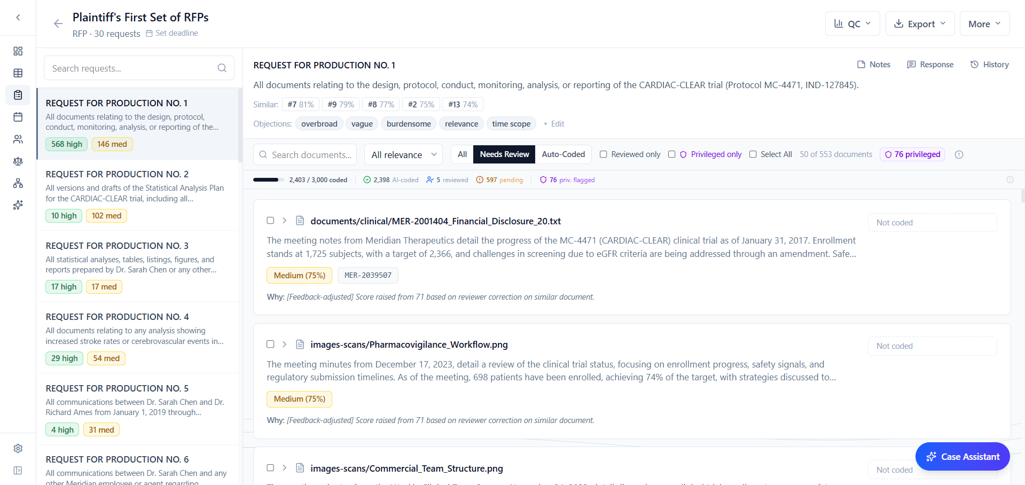This screenshot has height=485, width=1025.
Task: Expand the Export options dropdown
Action: [x=919, y=24]
